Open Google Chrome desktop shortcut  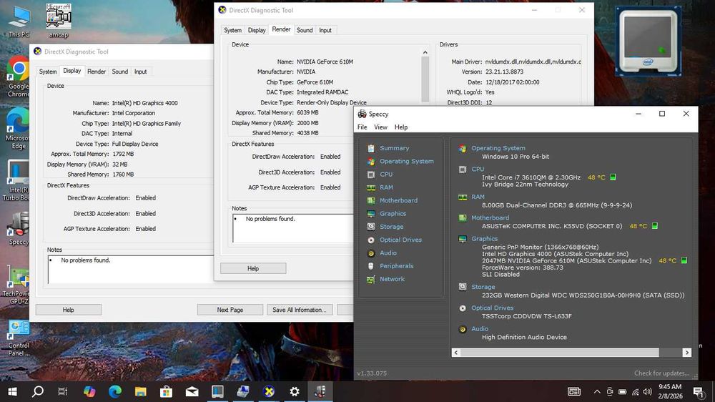19,77
